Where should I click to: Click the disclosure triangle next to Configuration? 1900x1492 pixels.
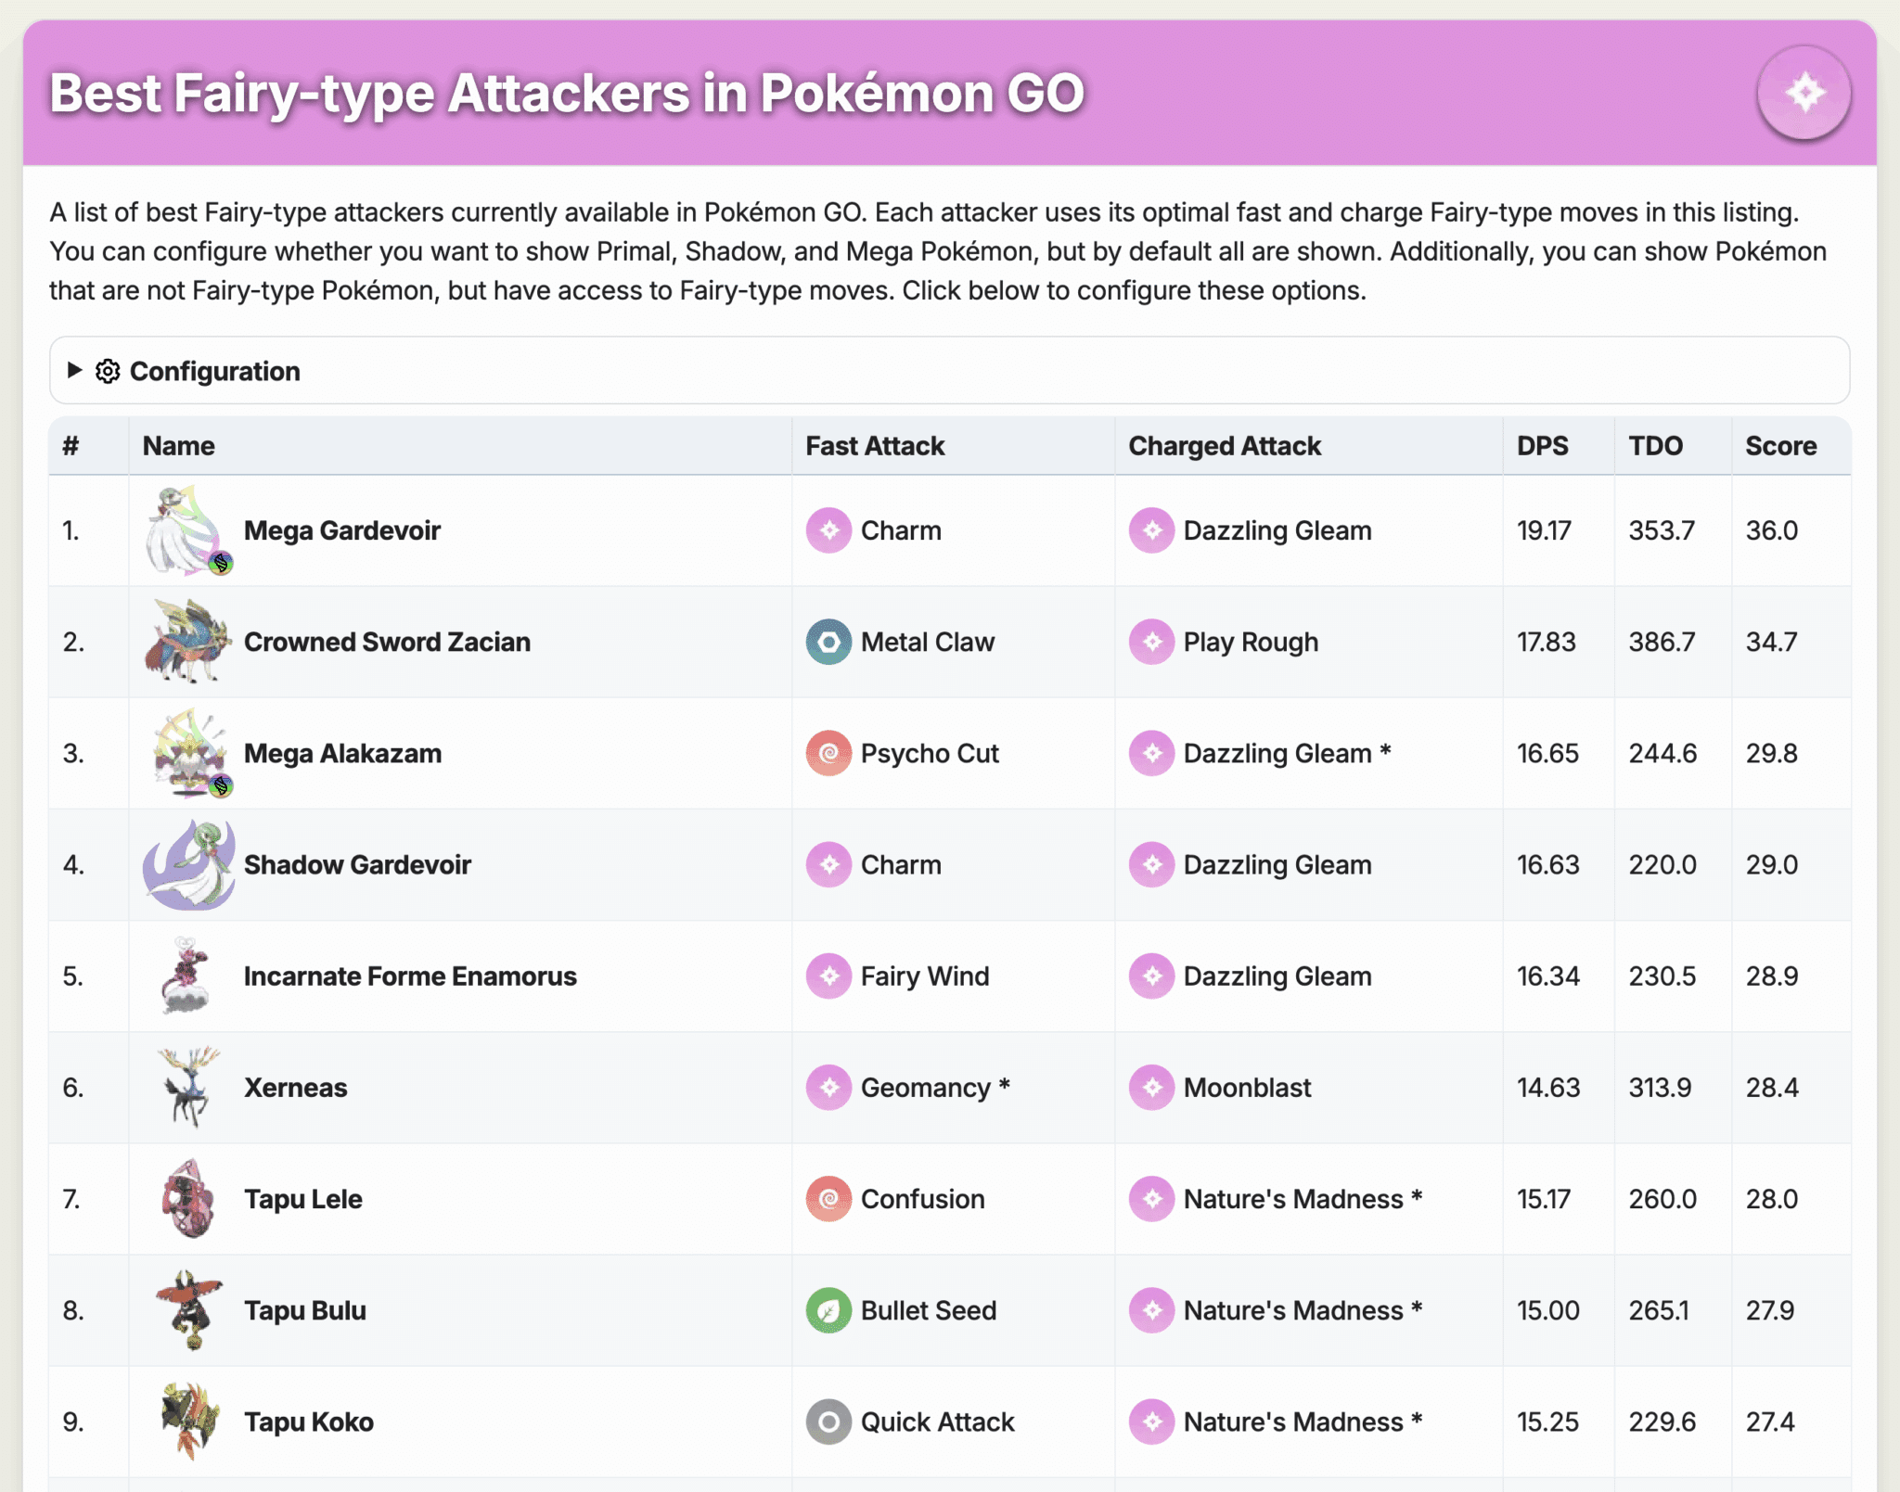[x=73, y=371]
